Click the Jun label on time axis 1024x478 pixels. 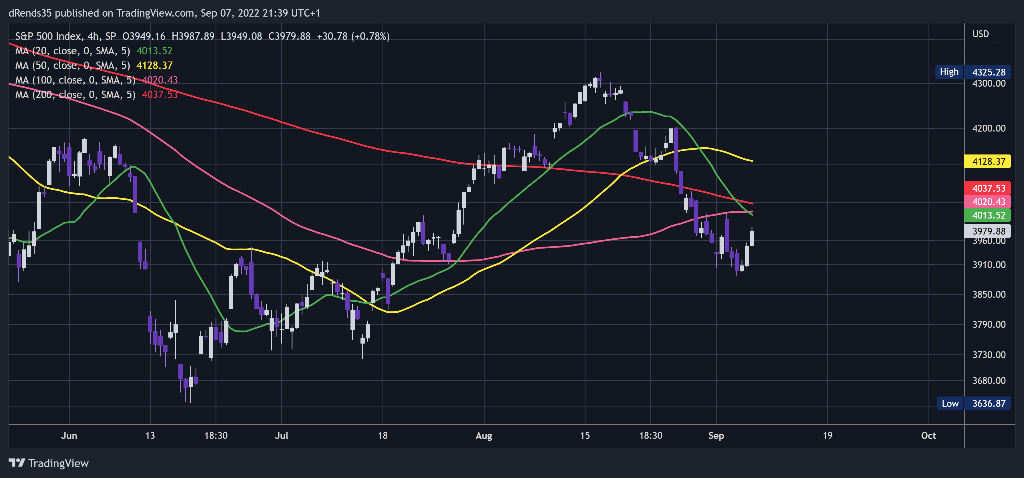[x=69, y=435]
